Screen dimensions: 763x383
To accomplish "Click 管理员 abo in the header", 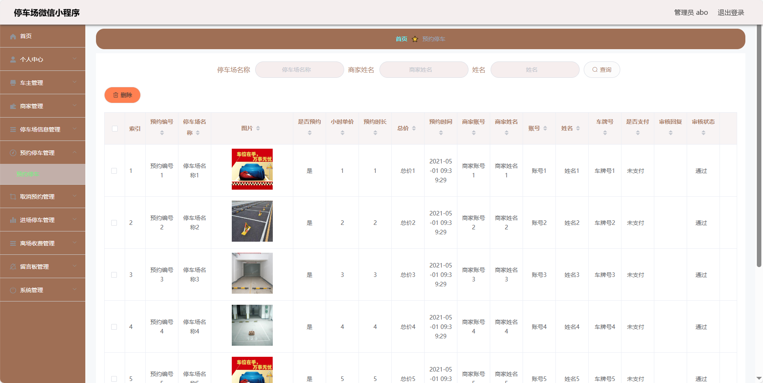I will pyautogui.click(x=691, y=13).
